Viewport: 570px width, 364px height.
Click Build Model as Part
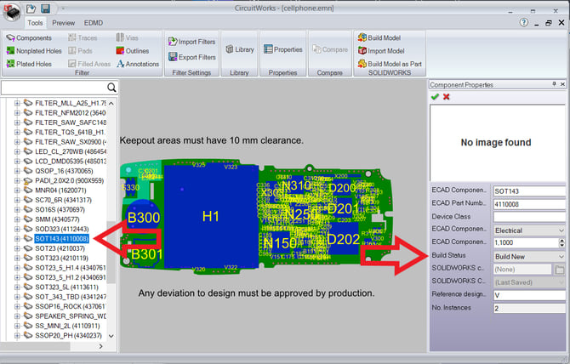coord(390,64)
